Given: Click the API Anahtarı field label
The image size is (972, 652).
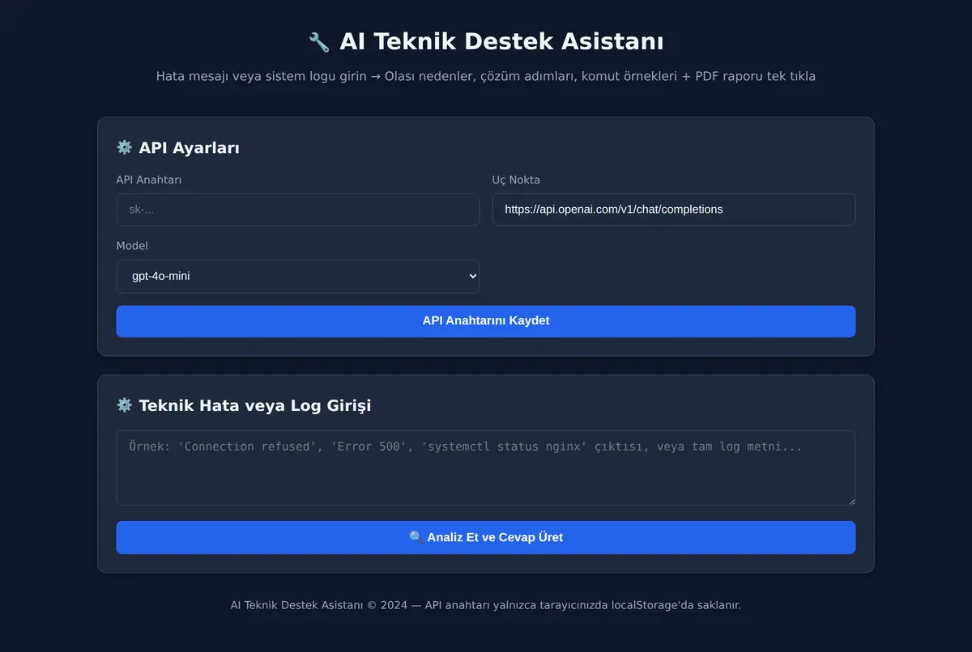Looking at the screenshot, I should click(149, 180).
